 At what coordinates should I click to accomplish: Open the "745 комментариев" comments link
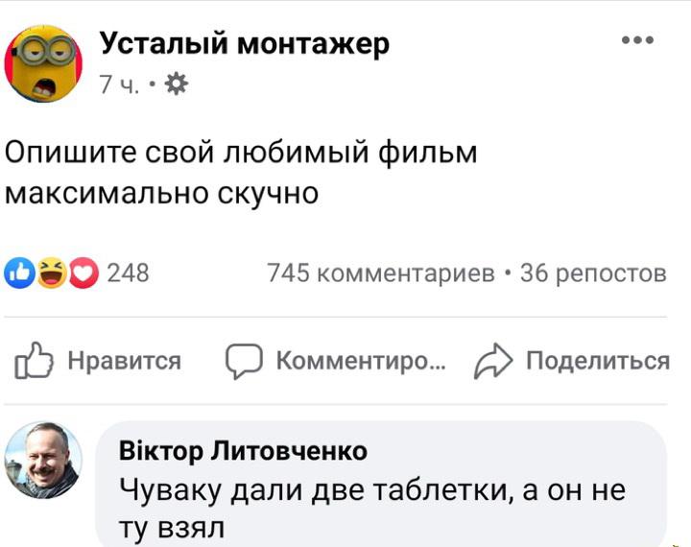382,273
